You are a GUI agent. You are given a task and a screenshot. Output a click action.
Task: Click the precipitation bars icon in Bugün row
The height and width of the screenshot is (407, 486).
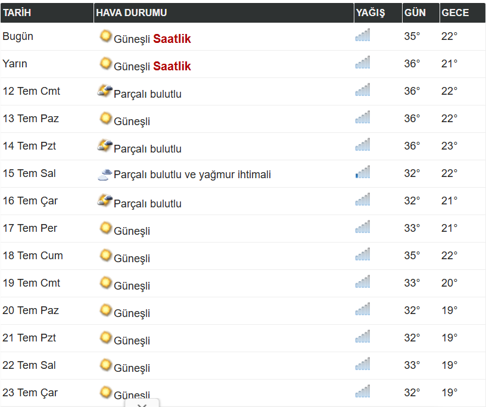[363, 35]
